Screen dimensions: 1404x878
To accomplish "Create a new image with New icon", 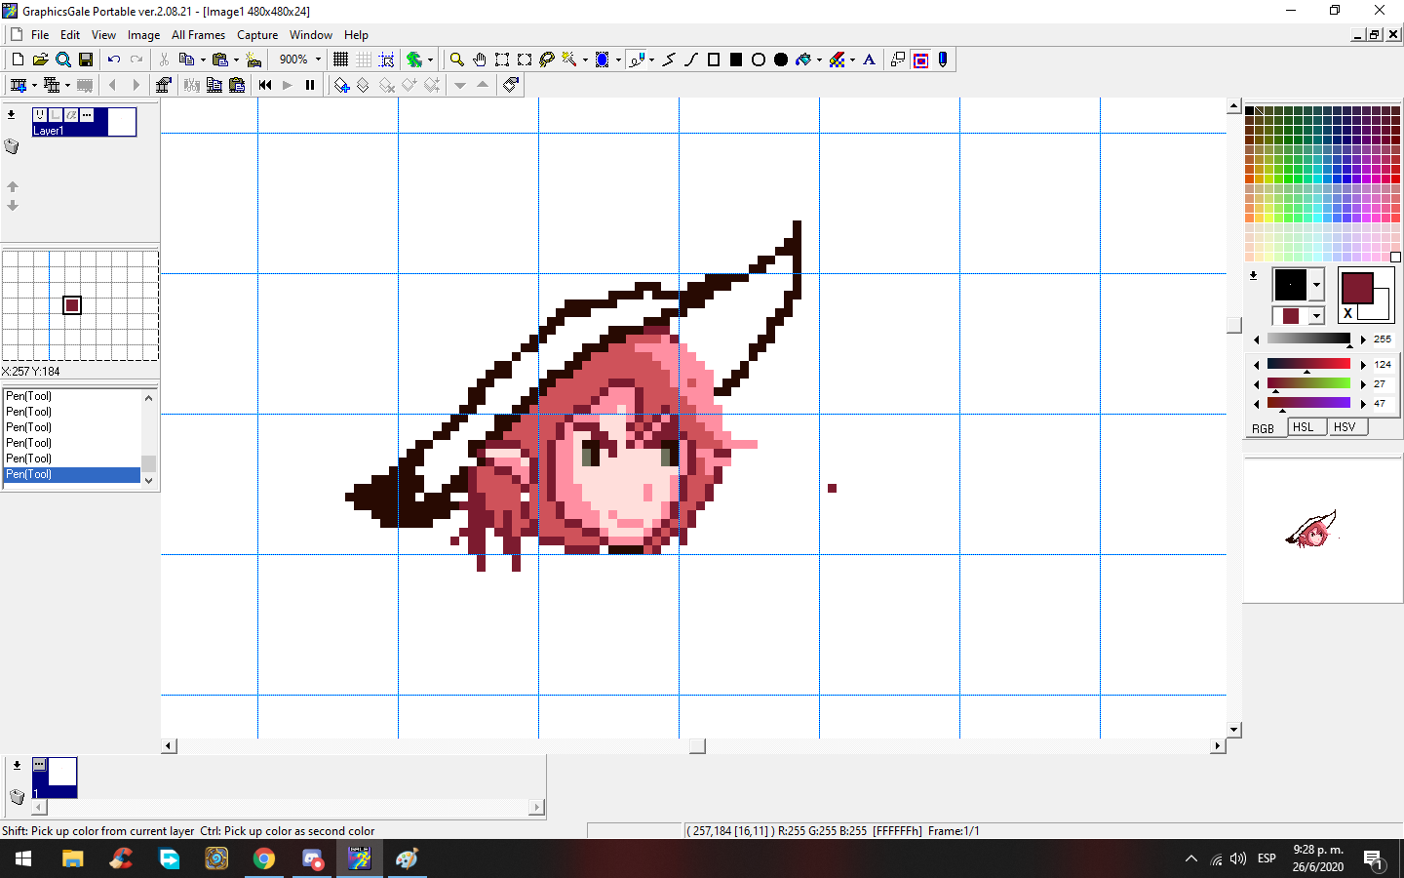I will 18,60.
